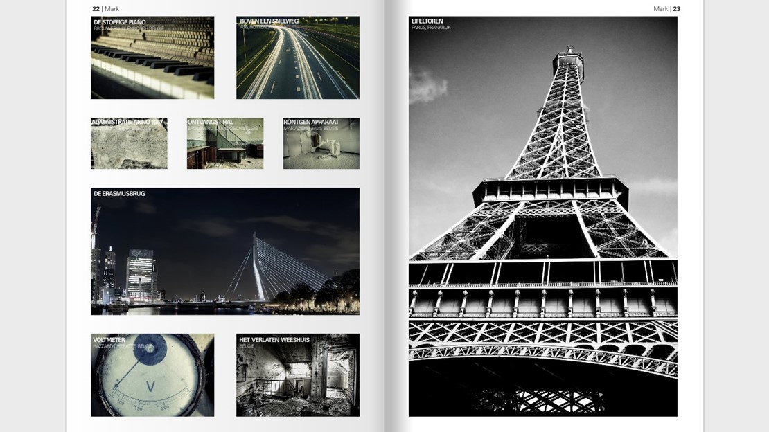769x432 pixels.
Task: Click the DE STOFFIGE PIANO caption title
Action: 120,22
